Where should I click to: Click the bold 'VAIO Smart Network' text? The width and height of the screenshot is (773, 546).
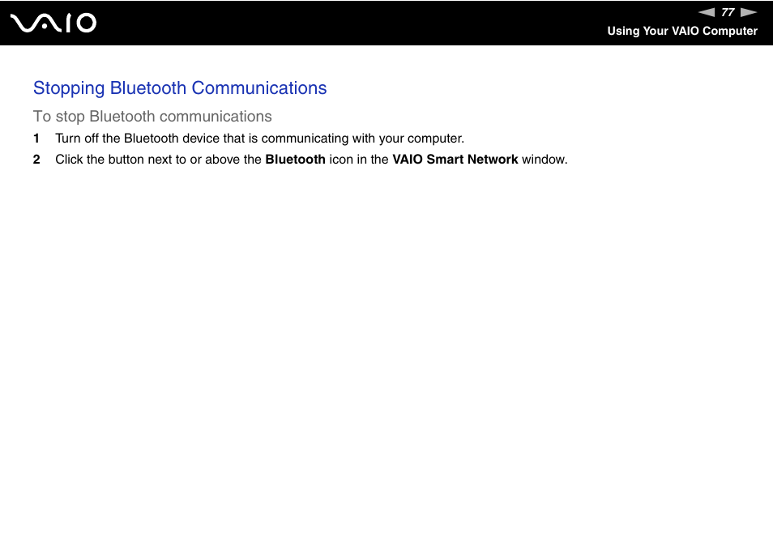click(x=455, y=160)
